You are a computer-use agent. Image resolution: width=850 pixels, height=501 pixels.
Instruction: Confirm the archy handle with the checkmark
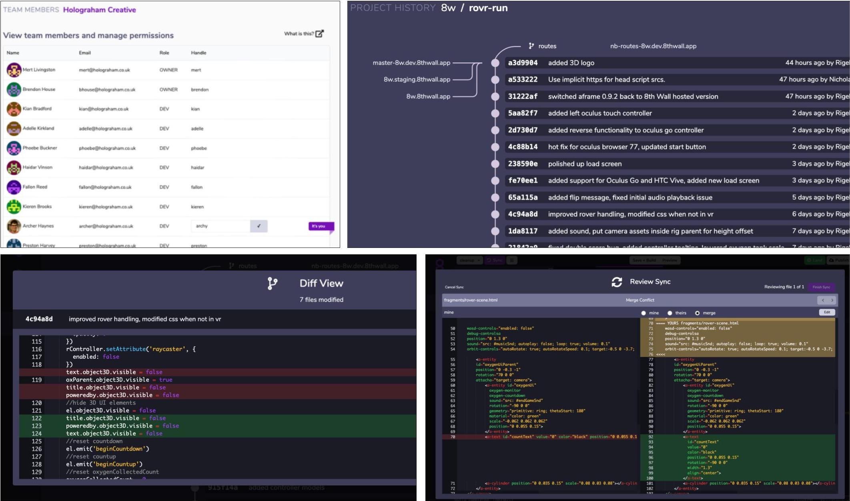259,226
